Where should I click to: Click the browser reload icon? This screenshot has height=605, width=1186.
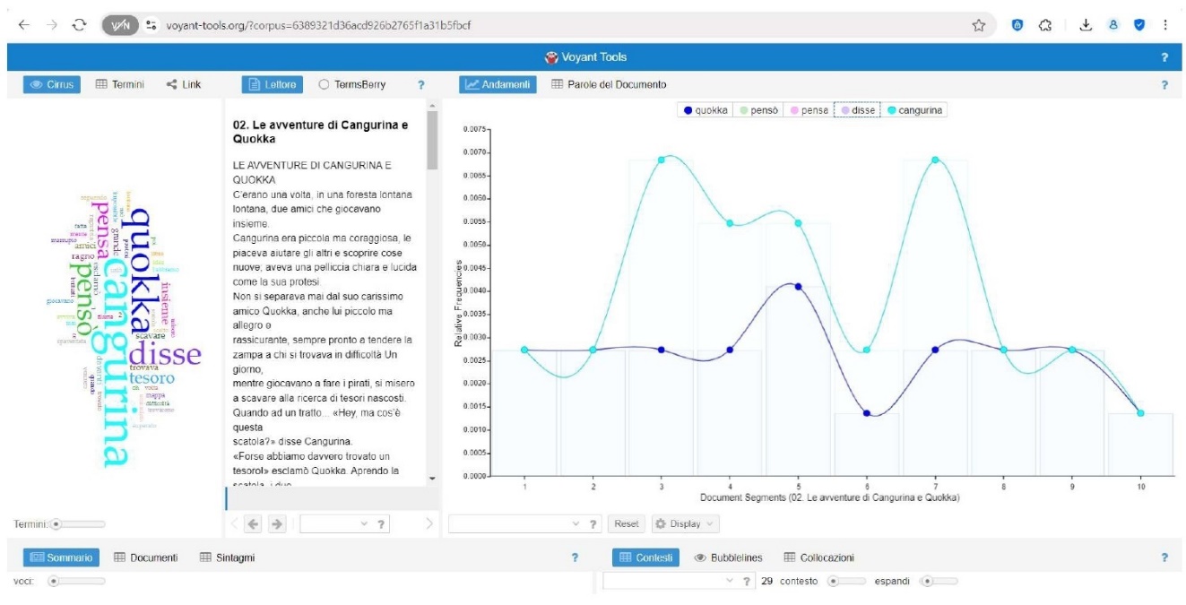(x=81, y=25)
